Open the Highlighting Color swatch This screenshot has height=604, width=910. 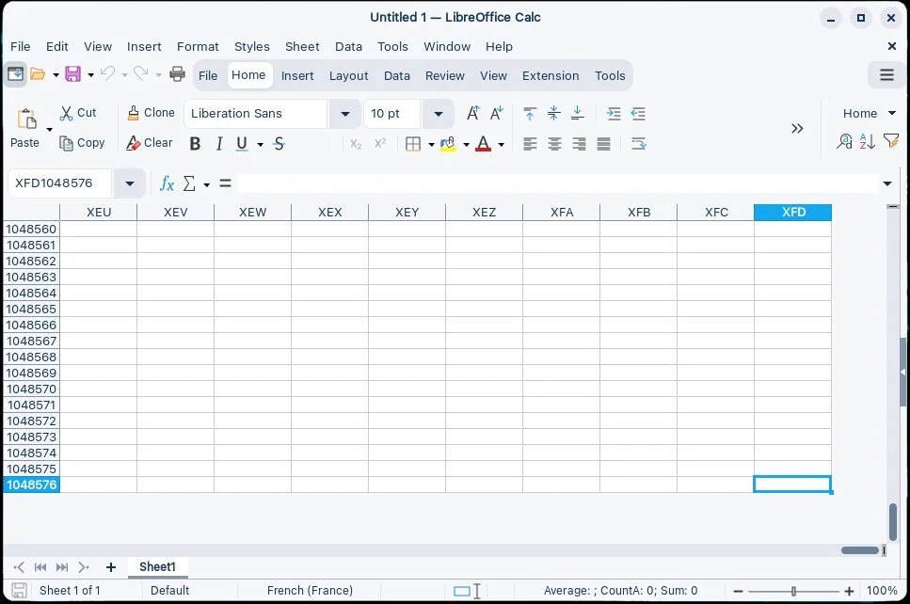[450, 143]
